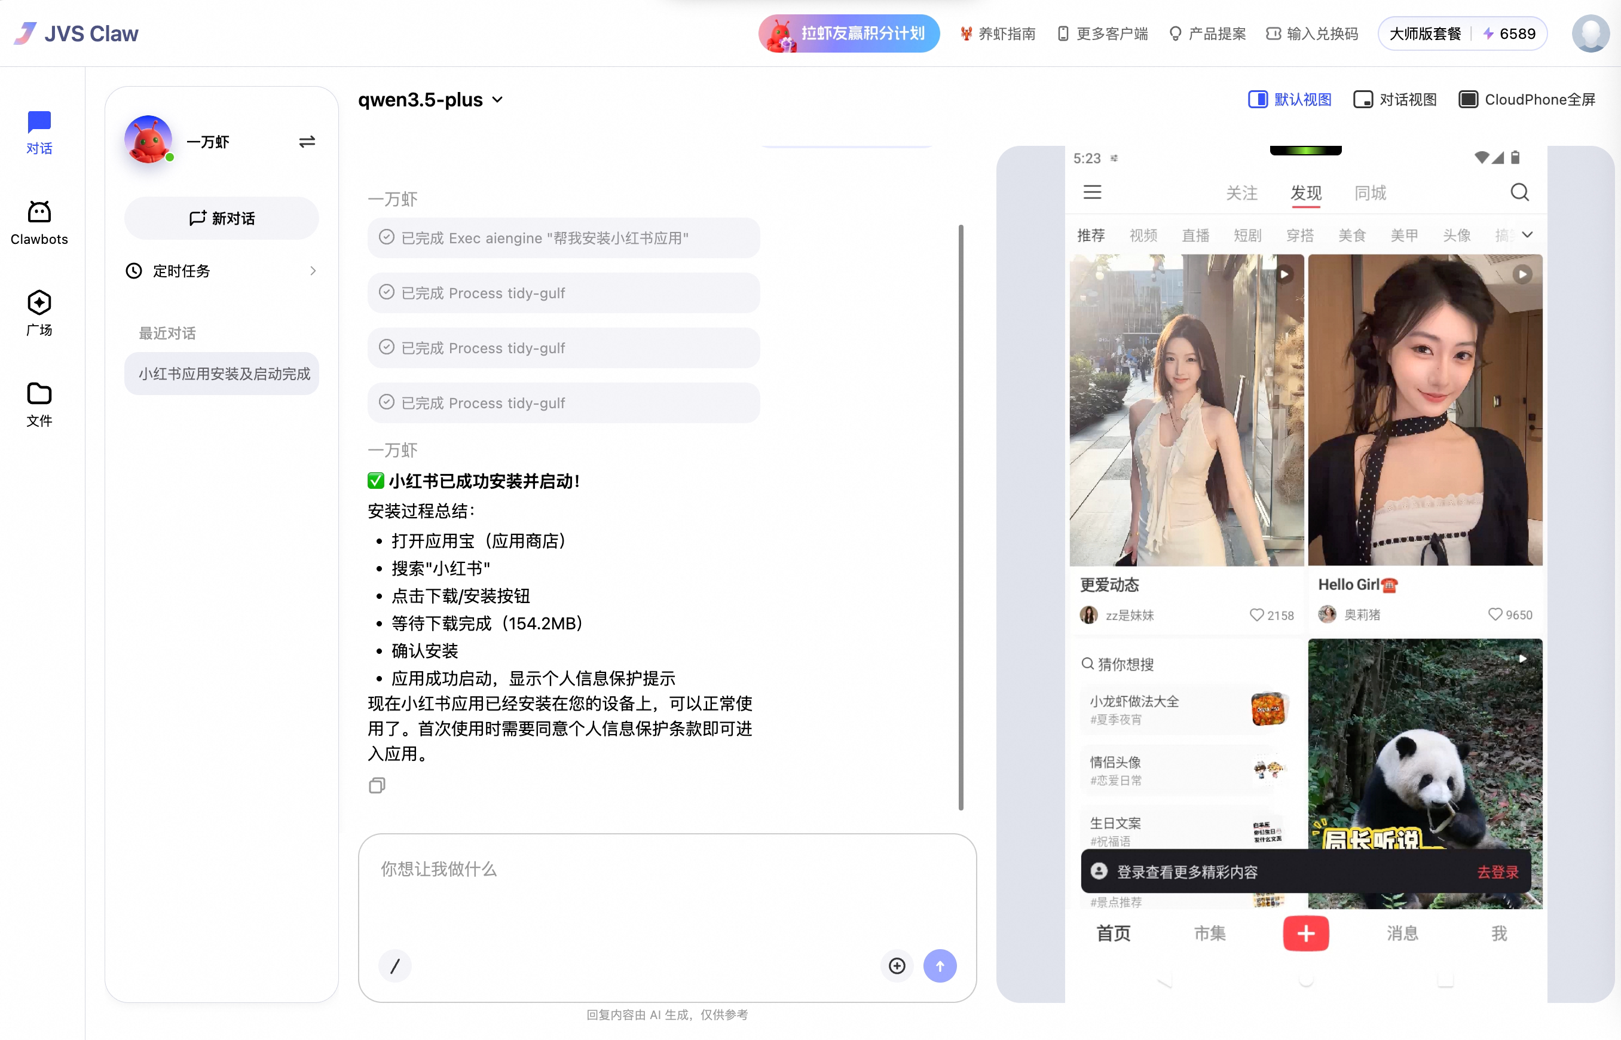Tap 首页 in the phone bottom navigation
Viewport: 1621px width, 1040px height.
1114,933
